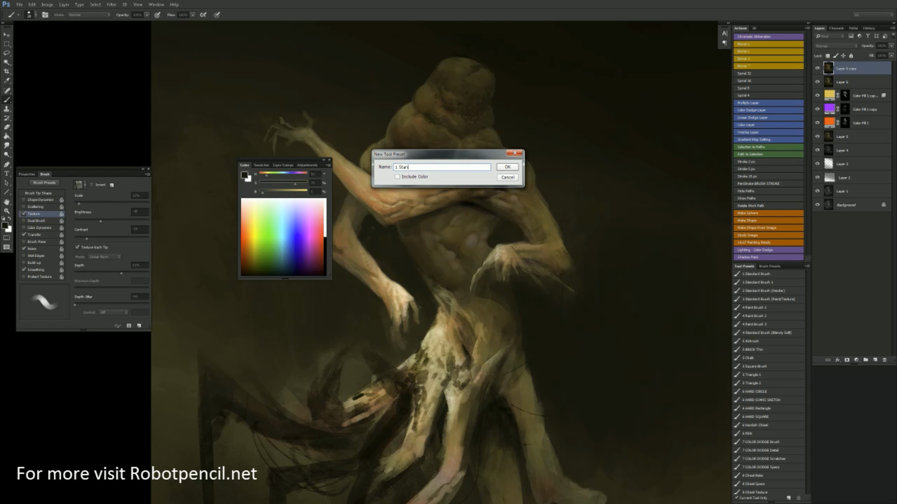
Task: Open the Window menu
Action: pos(156,5)
